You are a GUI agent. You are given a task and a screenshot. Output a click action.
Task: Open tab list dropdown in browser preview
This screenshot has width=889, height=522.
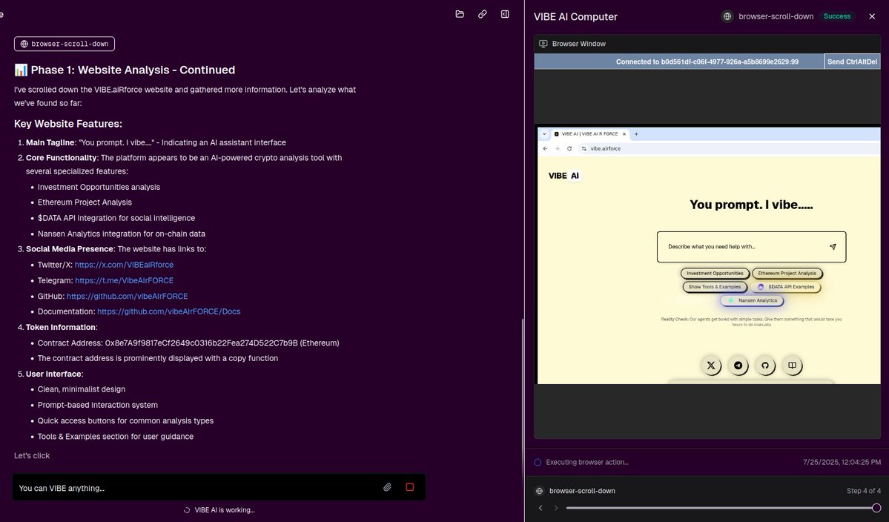point(544,134)
